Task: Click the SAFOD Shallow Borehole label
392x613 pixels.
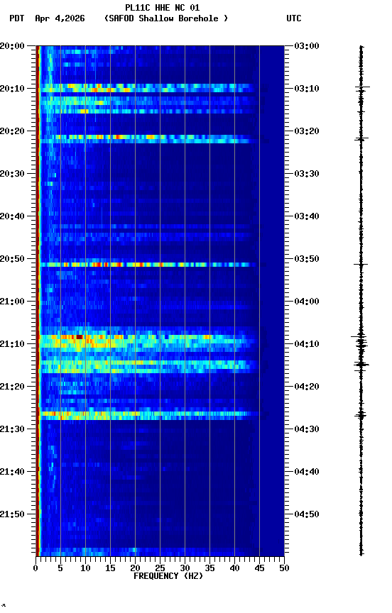Action: (x=166, y=18)
